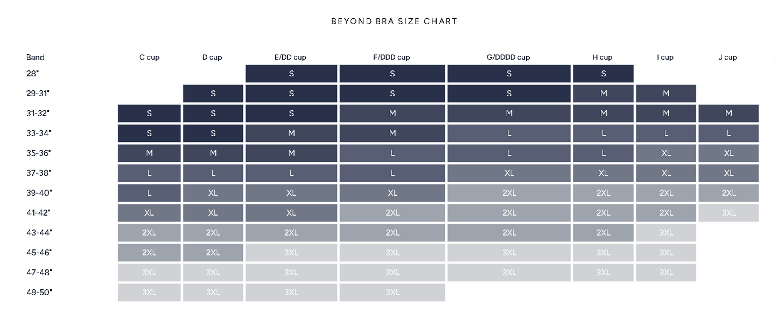Select the C cup column header
This screenshot has height=328, width=778.
(149, 58)
